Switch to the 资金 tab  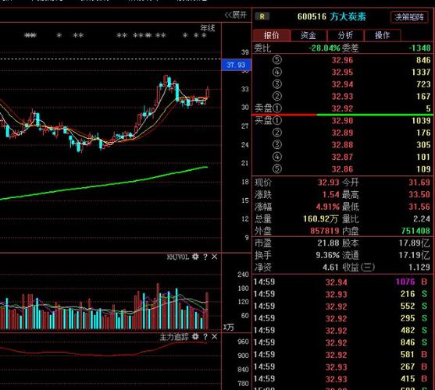308,35
